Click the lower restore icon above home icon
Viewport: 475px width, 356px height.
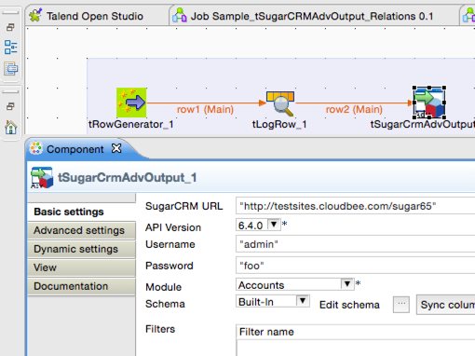click(x=10, y=106)
